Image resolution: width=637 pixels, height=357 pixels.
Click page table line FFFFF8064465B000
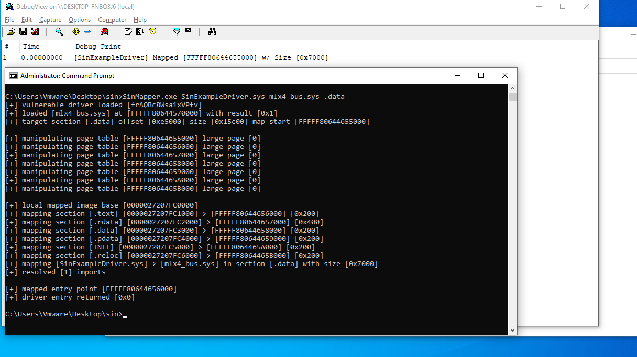click(133, 189)
